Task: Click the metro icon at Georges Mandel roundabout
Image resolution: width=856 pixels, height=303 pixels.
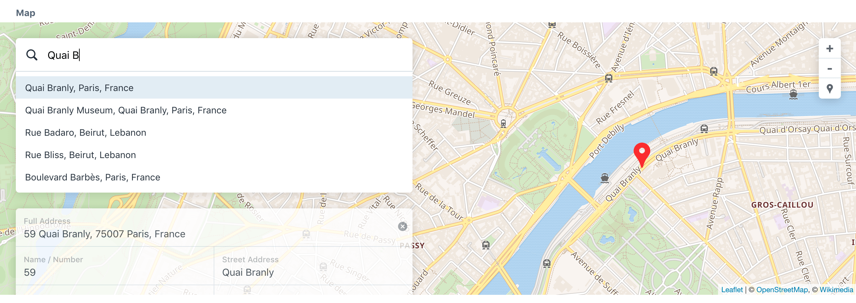Action: (503, 123)
